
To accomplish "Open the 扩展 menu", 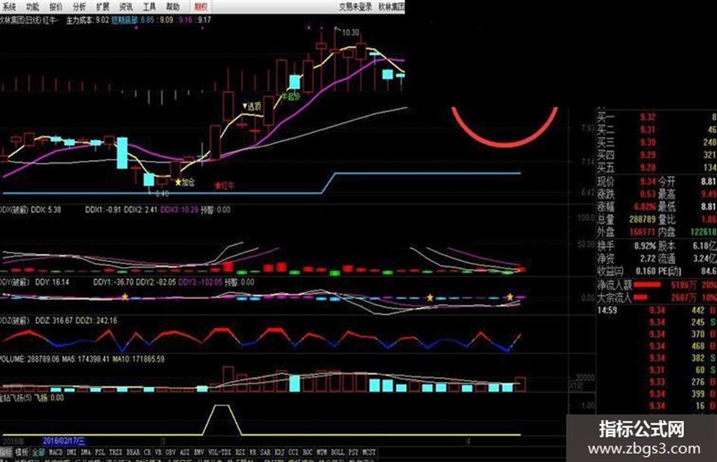I will click(102, 6).
